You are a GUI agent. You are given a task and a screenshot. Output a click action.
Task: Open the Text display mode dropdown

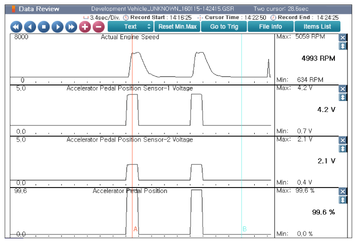pyautogui.click(x=130, y=26)
